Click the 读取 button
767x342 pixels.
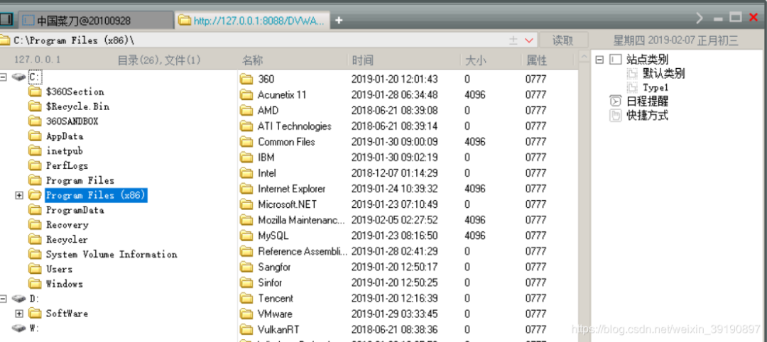click(x=562, y=40)
